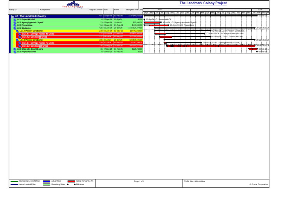The width and height of the screenshot is (289, 204).
Task: Click the Activity ID column header
Action: point(24,11)
